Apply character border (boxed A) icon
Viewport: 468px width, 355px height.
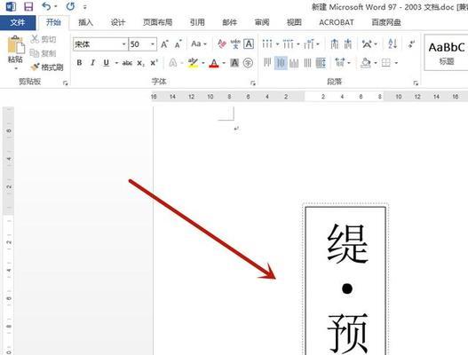point(249,44)
